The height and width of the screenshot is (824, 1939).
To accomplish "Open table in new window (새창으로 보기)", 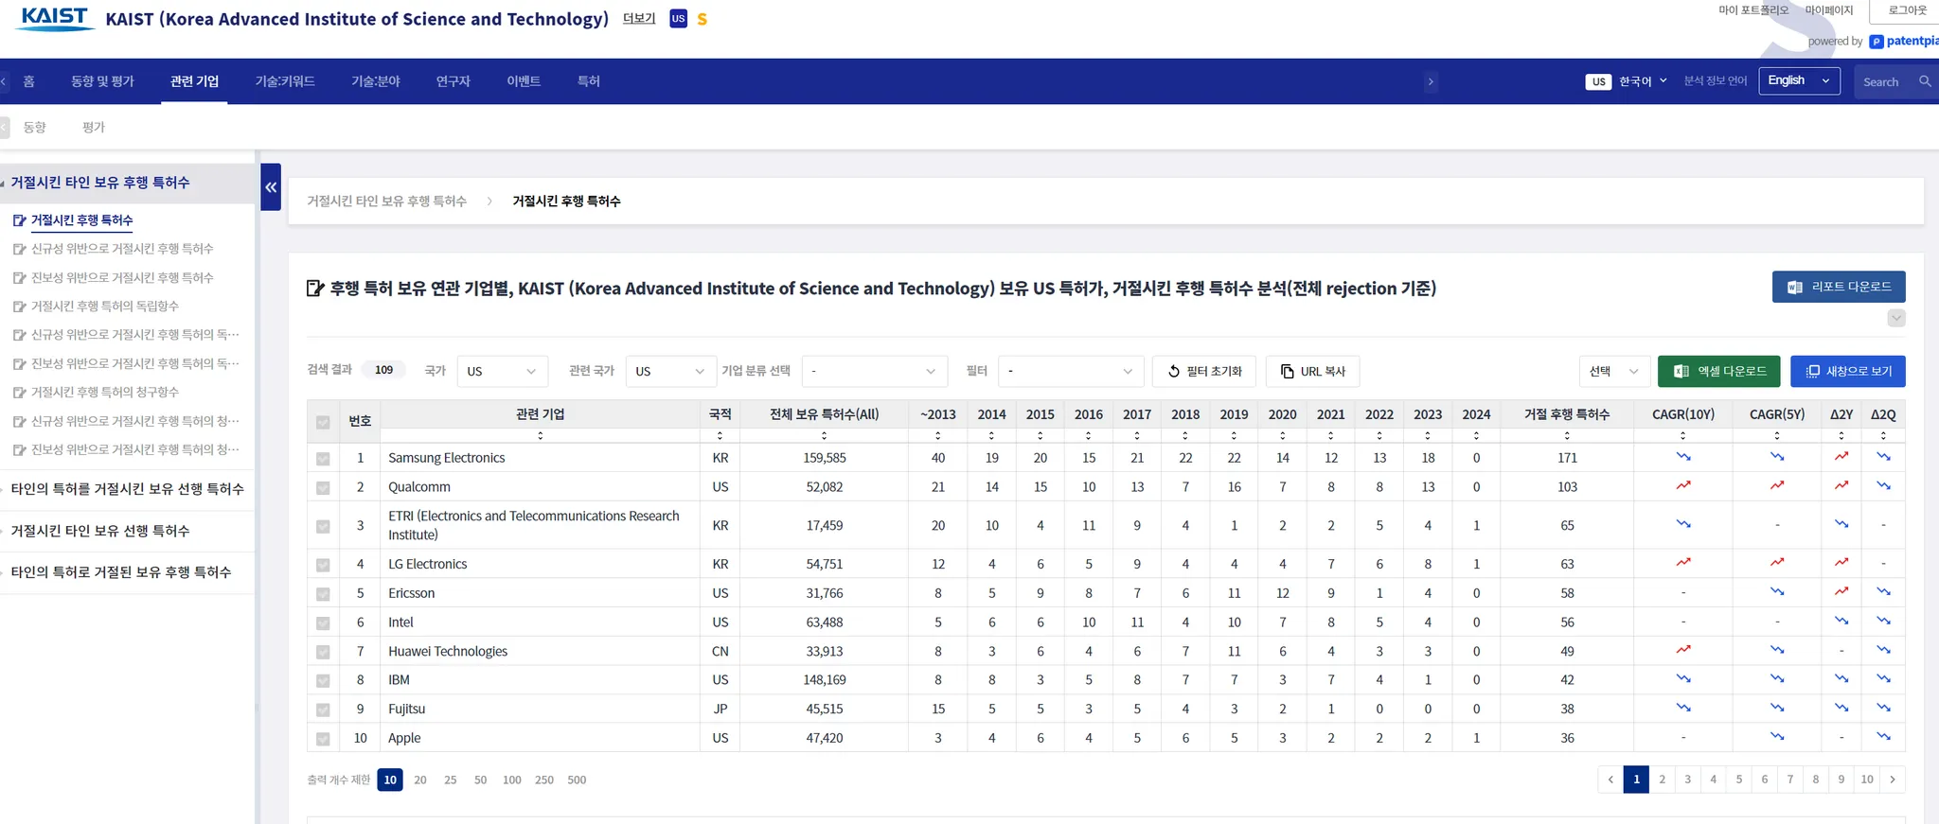I will 1847,371.
